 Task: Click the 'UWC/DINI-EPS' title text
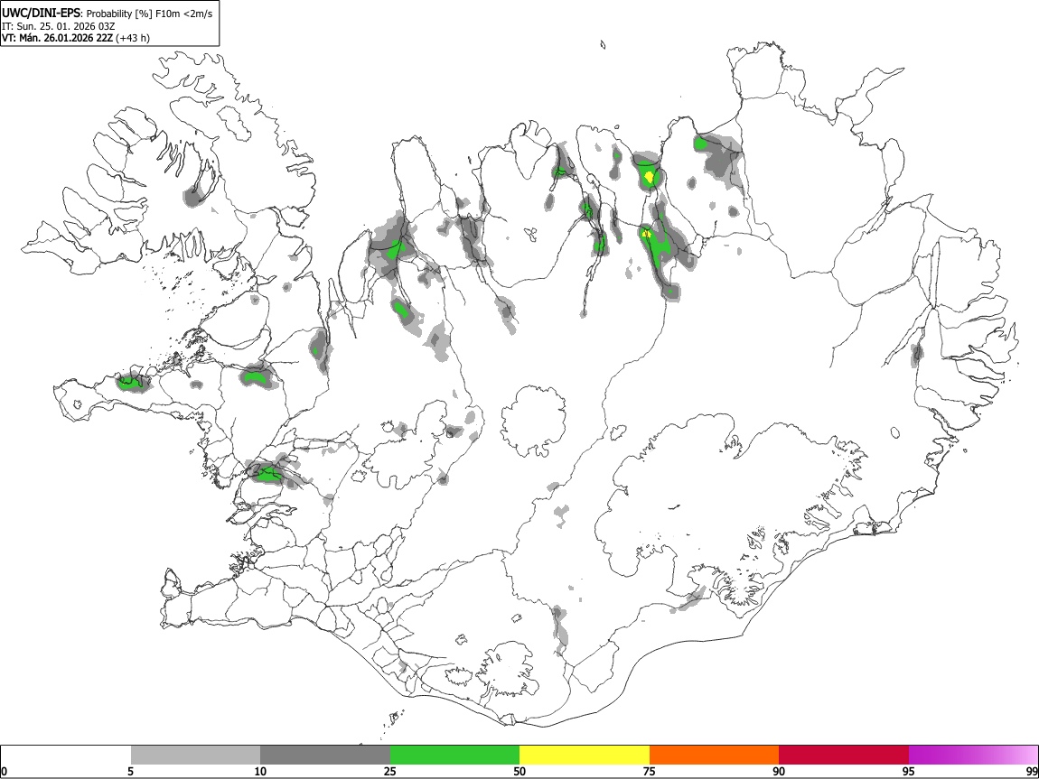[42, 14]
